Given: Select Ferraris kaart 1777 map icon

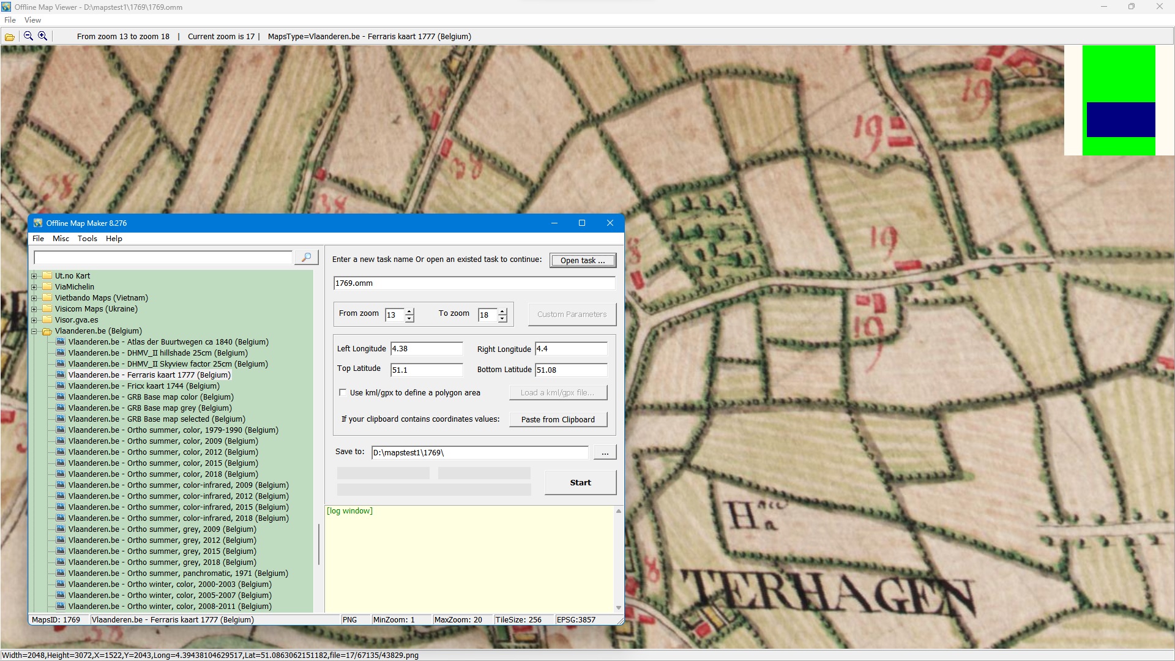Looking at the screenshot, I should click(x=61, y=375).
